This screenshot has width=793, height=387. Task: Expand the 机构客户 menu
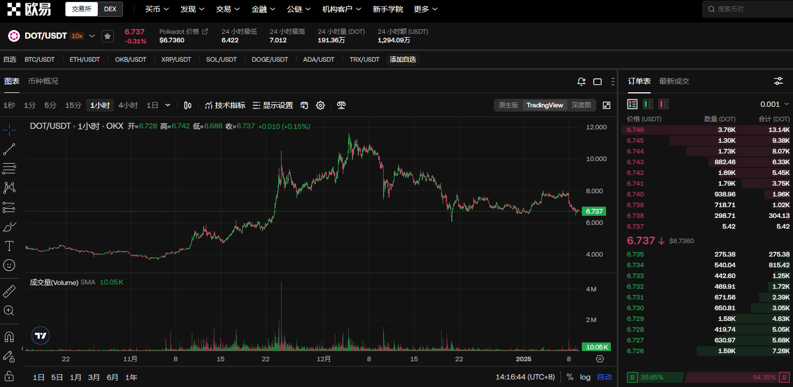(342, 9)
